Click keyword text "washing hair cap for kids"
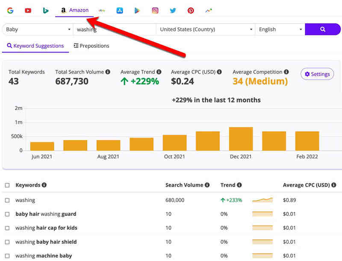342x261 pixels. pyautogui.click(x=46, y=228)
